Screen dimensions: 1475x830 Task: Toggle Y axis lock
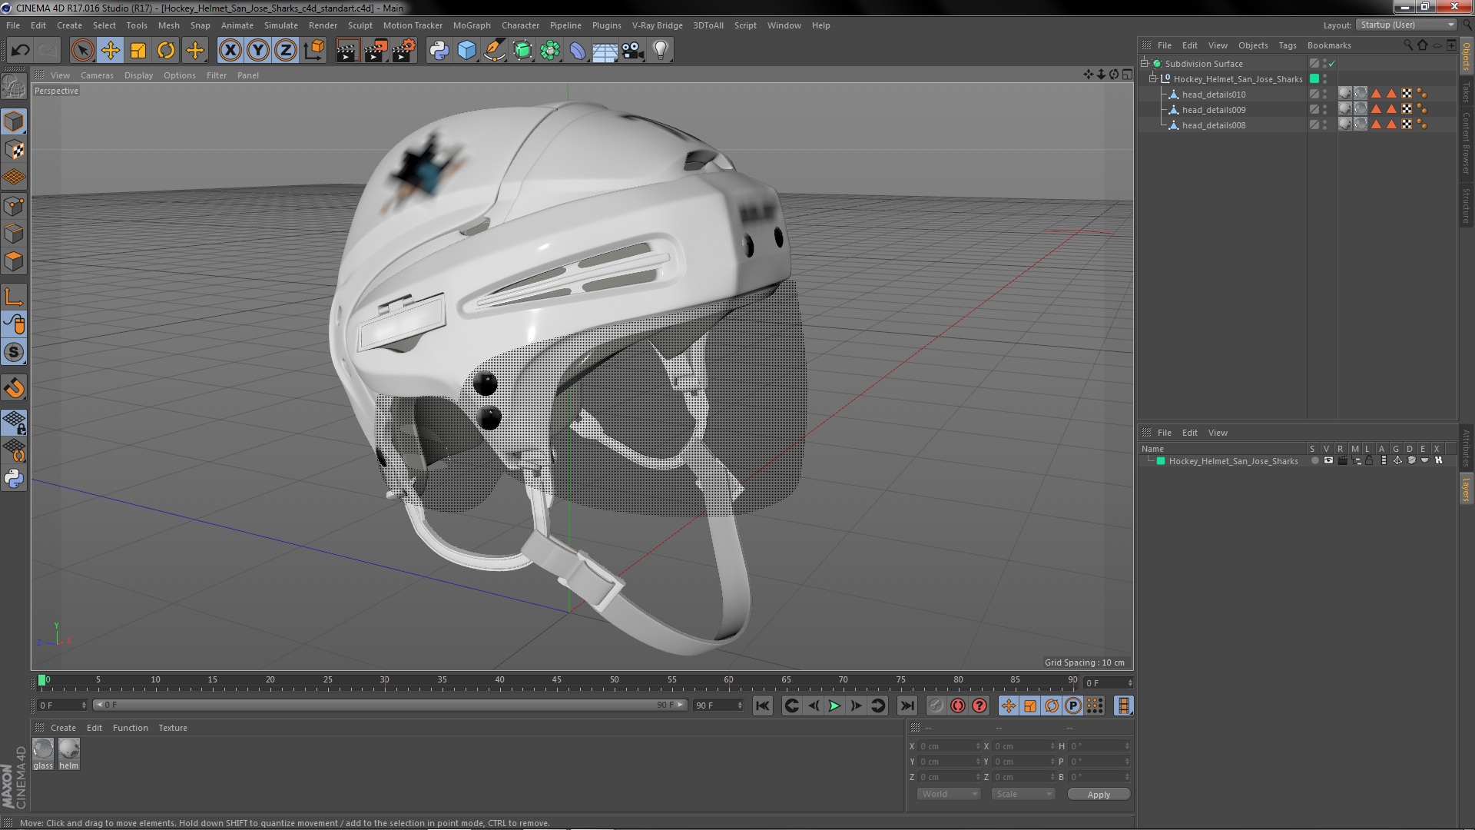[258, 51]
